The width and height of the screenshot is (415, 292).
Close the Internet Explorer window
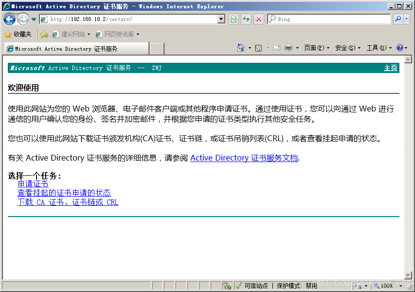coord(408,6)
